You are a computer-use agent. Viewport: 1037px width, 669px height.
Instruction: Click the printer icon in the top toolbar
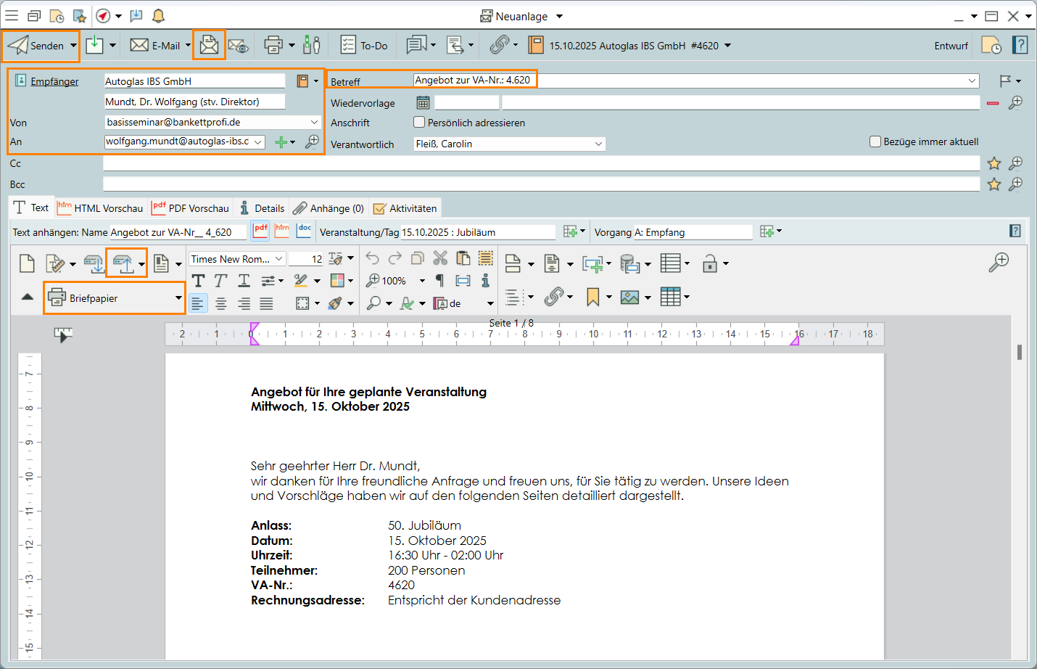[x=273, y=45]
